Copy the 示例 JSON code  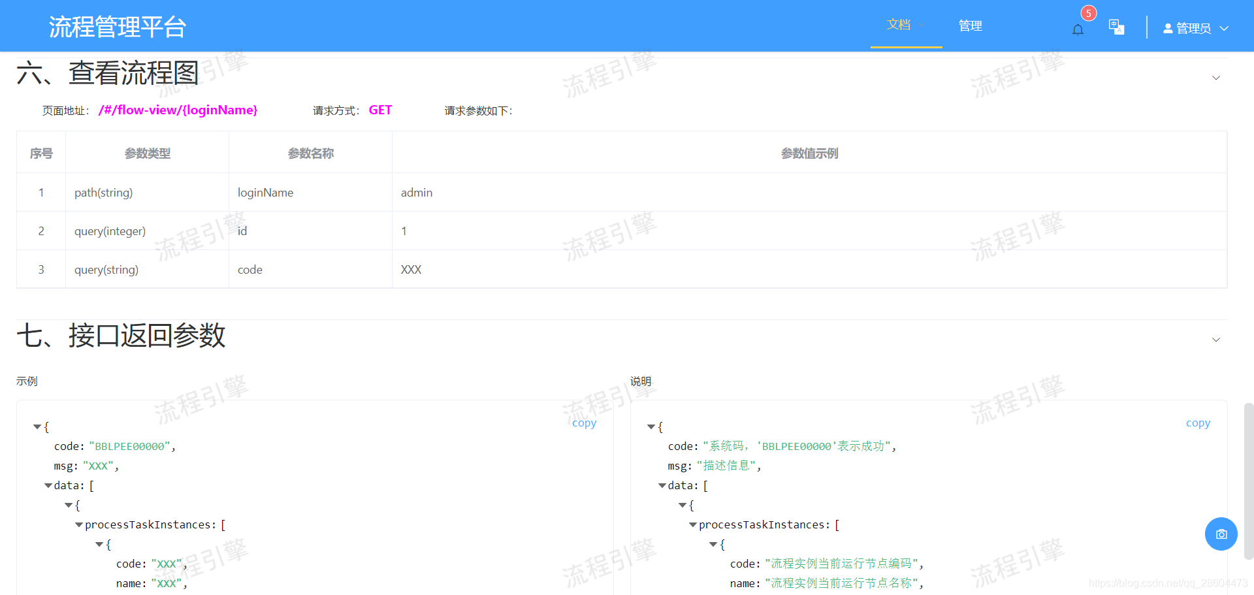(x=584, y=423)
